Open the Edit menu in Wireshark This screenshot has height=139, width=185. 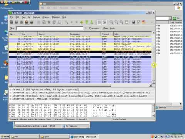(17, 17)
